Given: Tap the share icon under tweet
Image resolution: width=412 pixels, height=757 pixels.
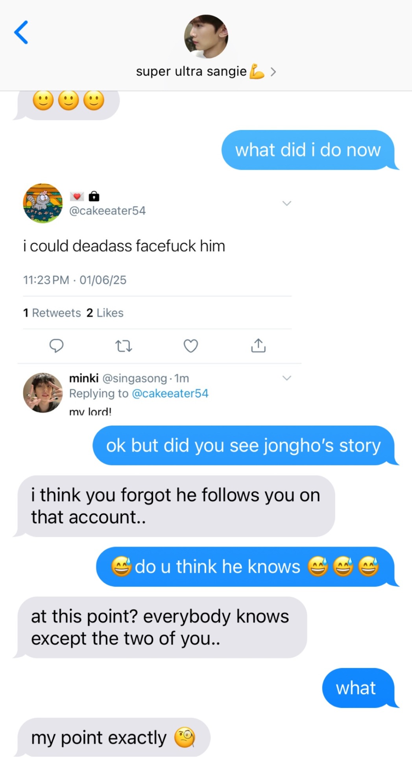Looking at the screenshot, I should (x=258, y=345).
